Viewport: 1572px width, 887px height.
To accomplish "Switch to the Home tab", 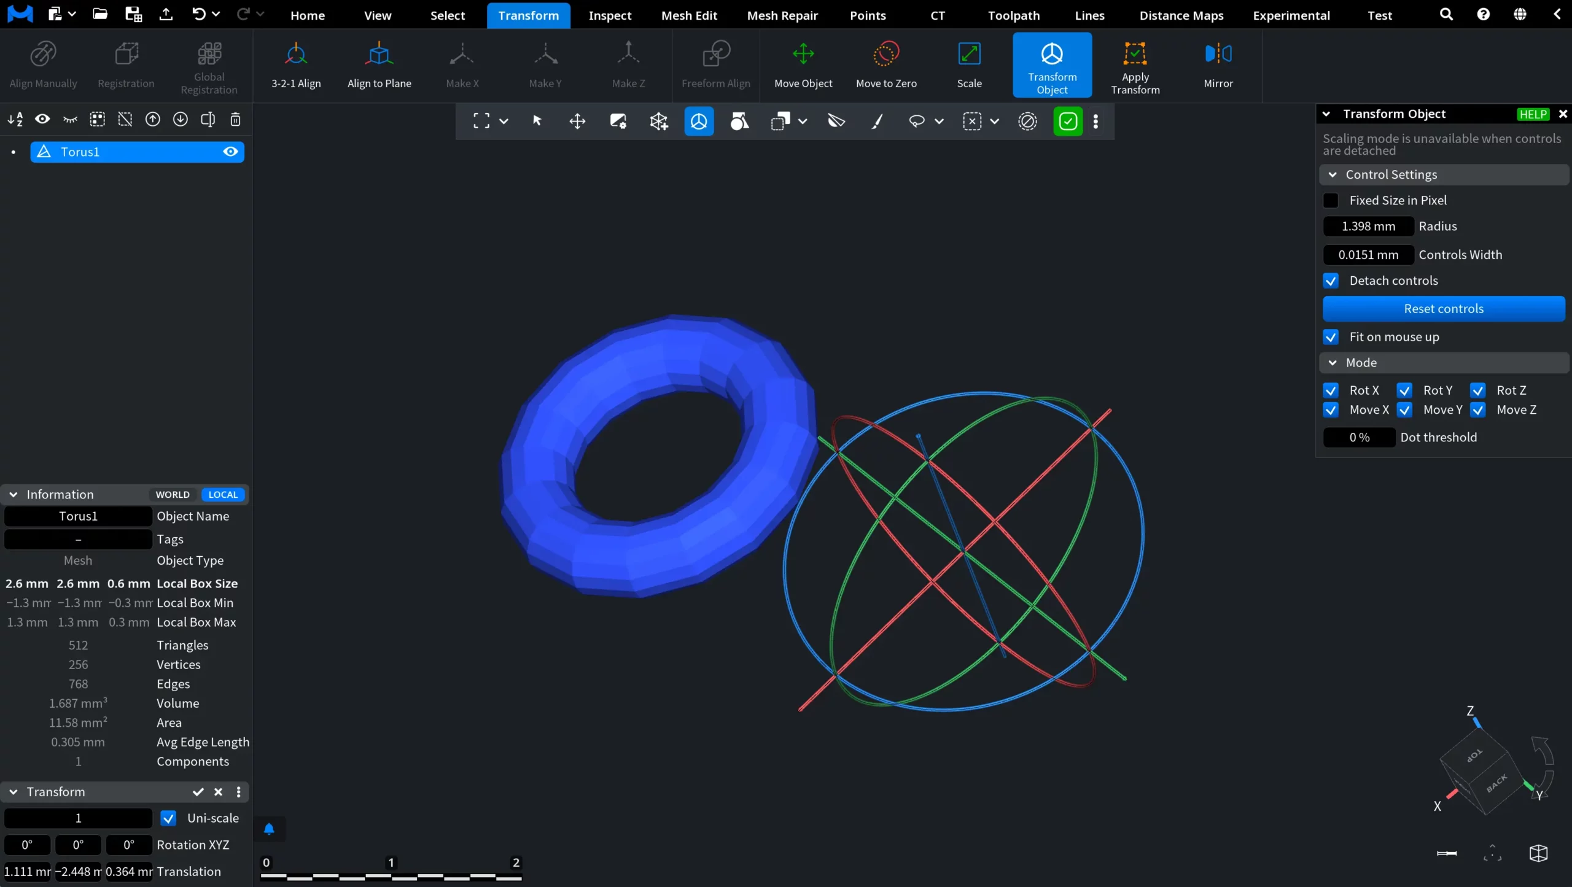I will (x=308, y=15).
